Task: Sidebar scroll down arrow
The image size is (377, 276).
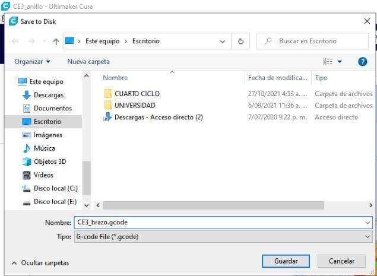Action: [x=87, y=205]
